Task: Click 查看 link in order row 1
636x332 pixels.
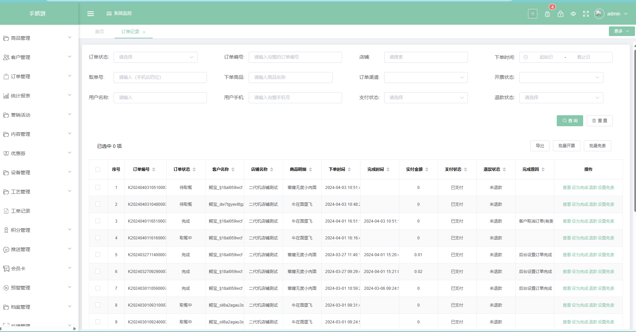Action: coord(567,188)
